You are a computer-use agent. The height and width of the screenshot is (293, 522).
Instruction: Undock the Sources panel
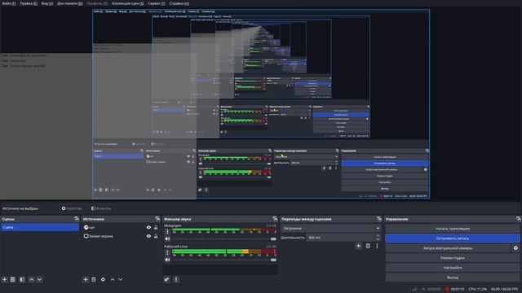click(x=157, y=219)
